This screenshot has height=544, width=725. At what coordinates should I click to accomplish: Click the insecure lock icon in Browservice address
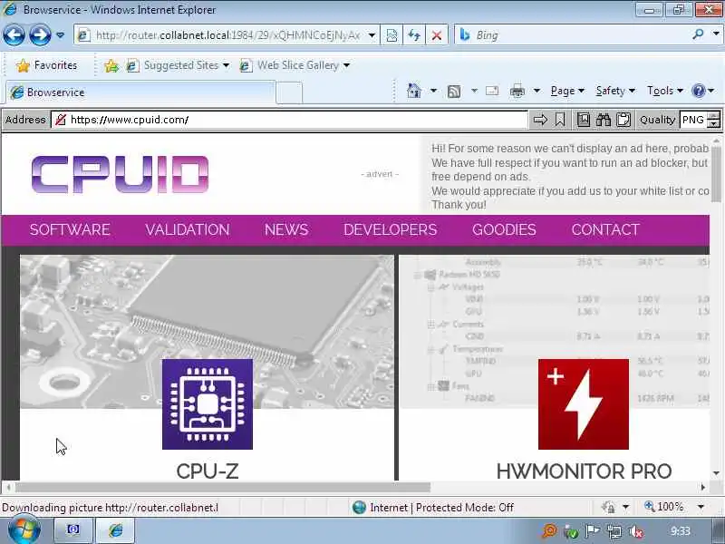click(61, 120)
